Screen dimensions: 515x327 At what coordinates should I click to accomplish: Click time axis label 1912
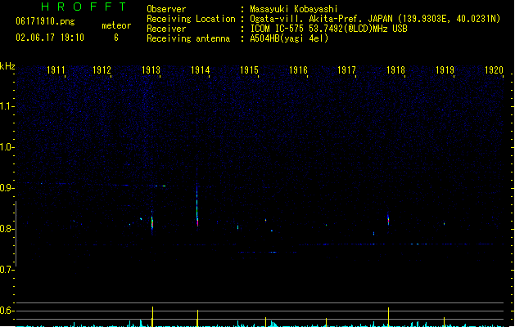click(102, 70)
